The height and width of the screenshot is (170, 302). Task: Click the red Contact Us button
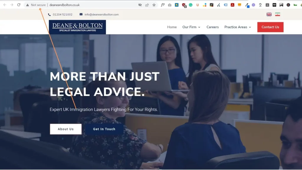point(270,27)
